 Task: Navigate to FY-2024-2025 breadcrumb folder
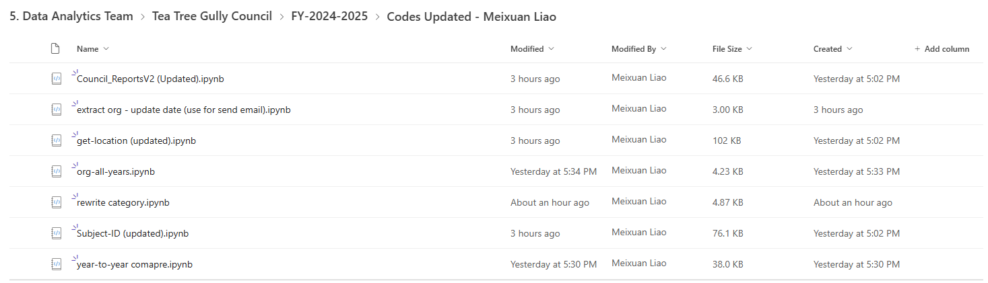(329, 16)
